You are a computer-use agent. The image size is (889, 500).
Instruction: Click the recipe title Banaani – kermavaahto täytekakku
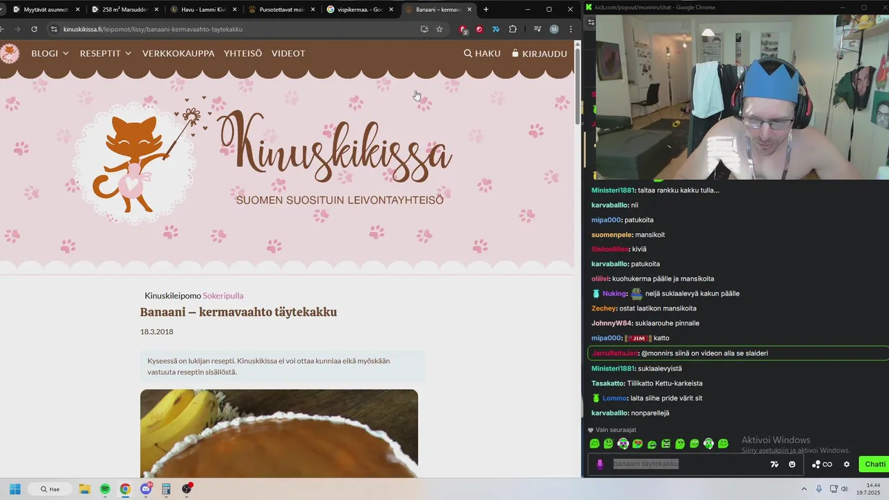pyautogui.click(x=238, y=312)
